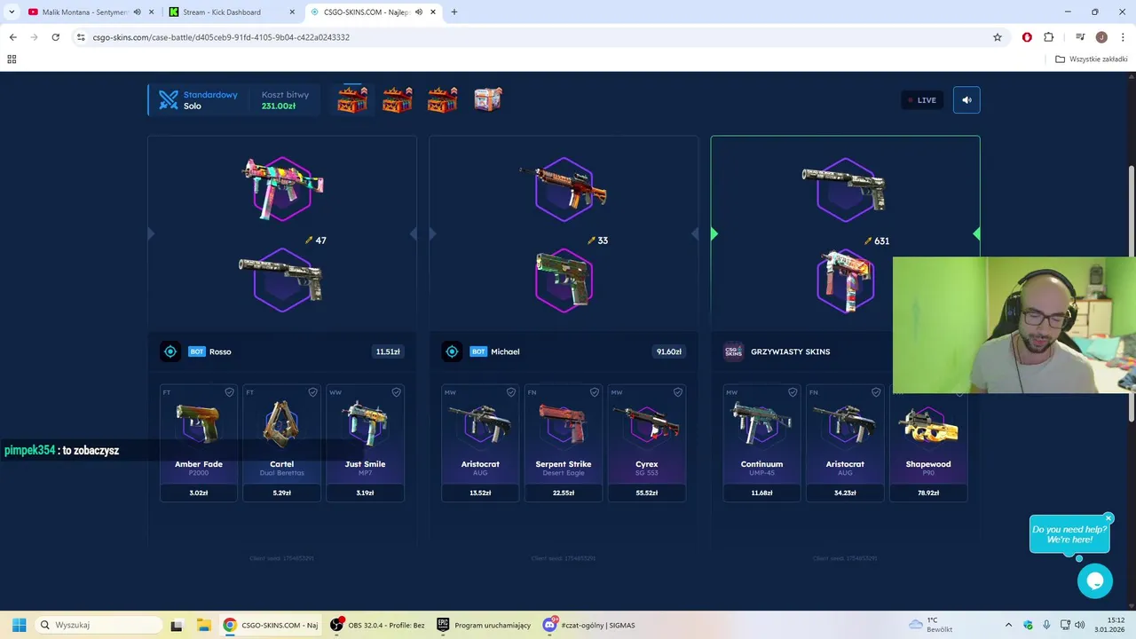Mute the Malik Montana tab audio icon
This screenshot has height=639, width=1136.
(x=137, y=12)
